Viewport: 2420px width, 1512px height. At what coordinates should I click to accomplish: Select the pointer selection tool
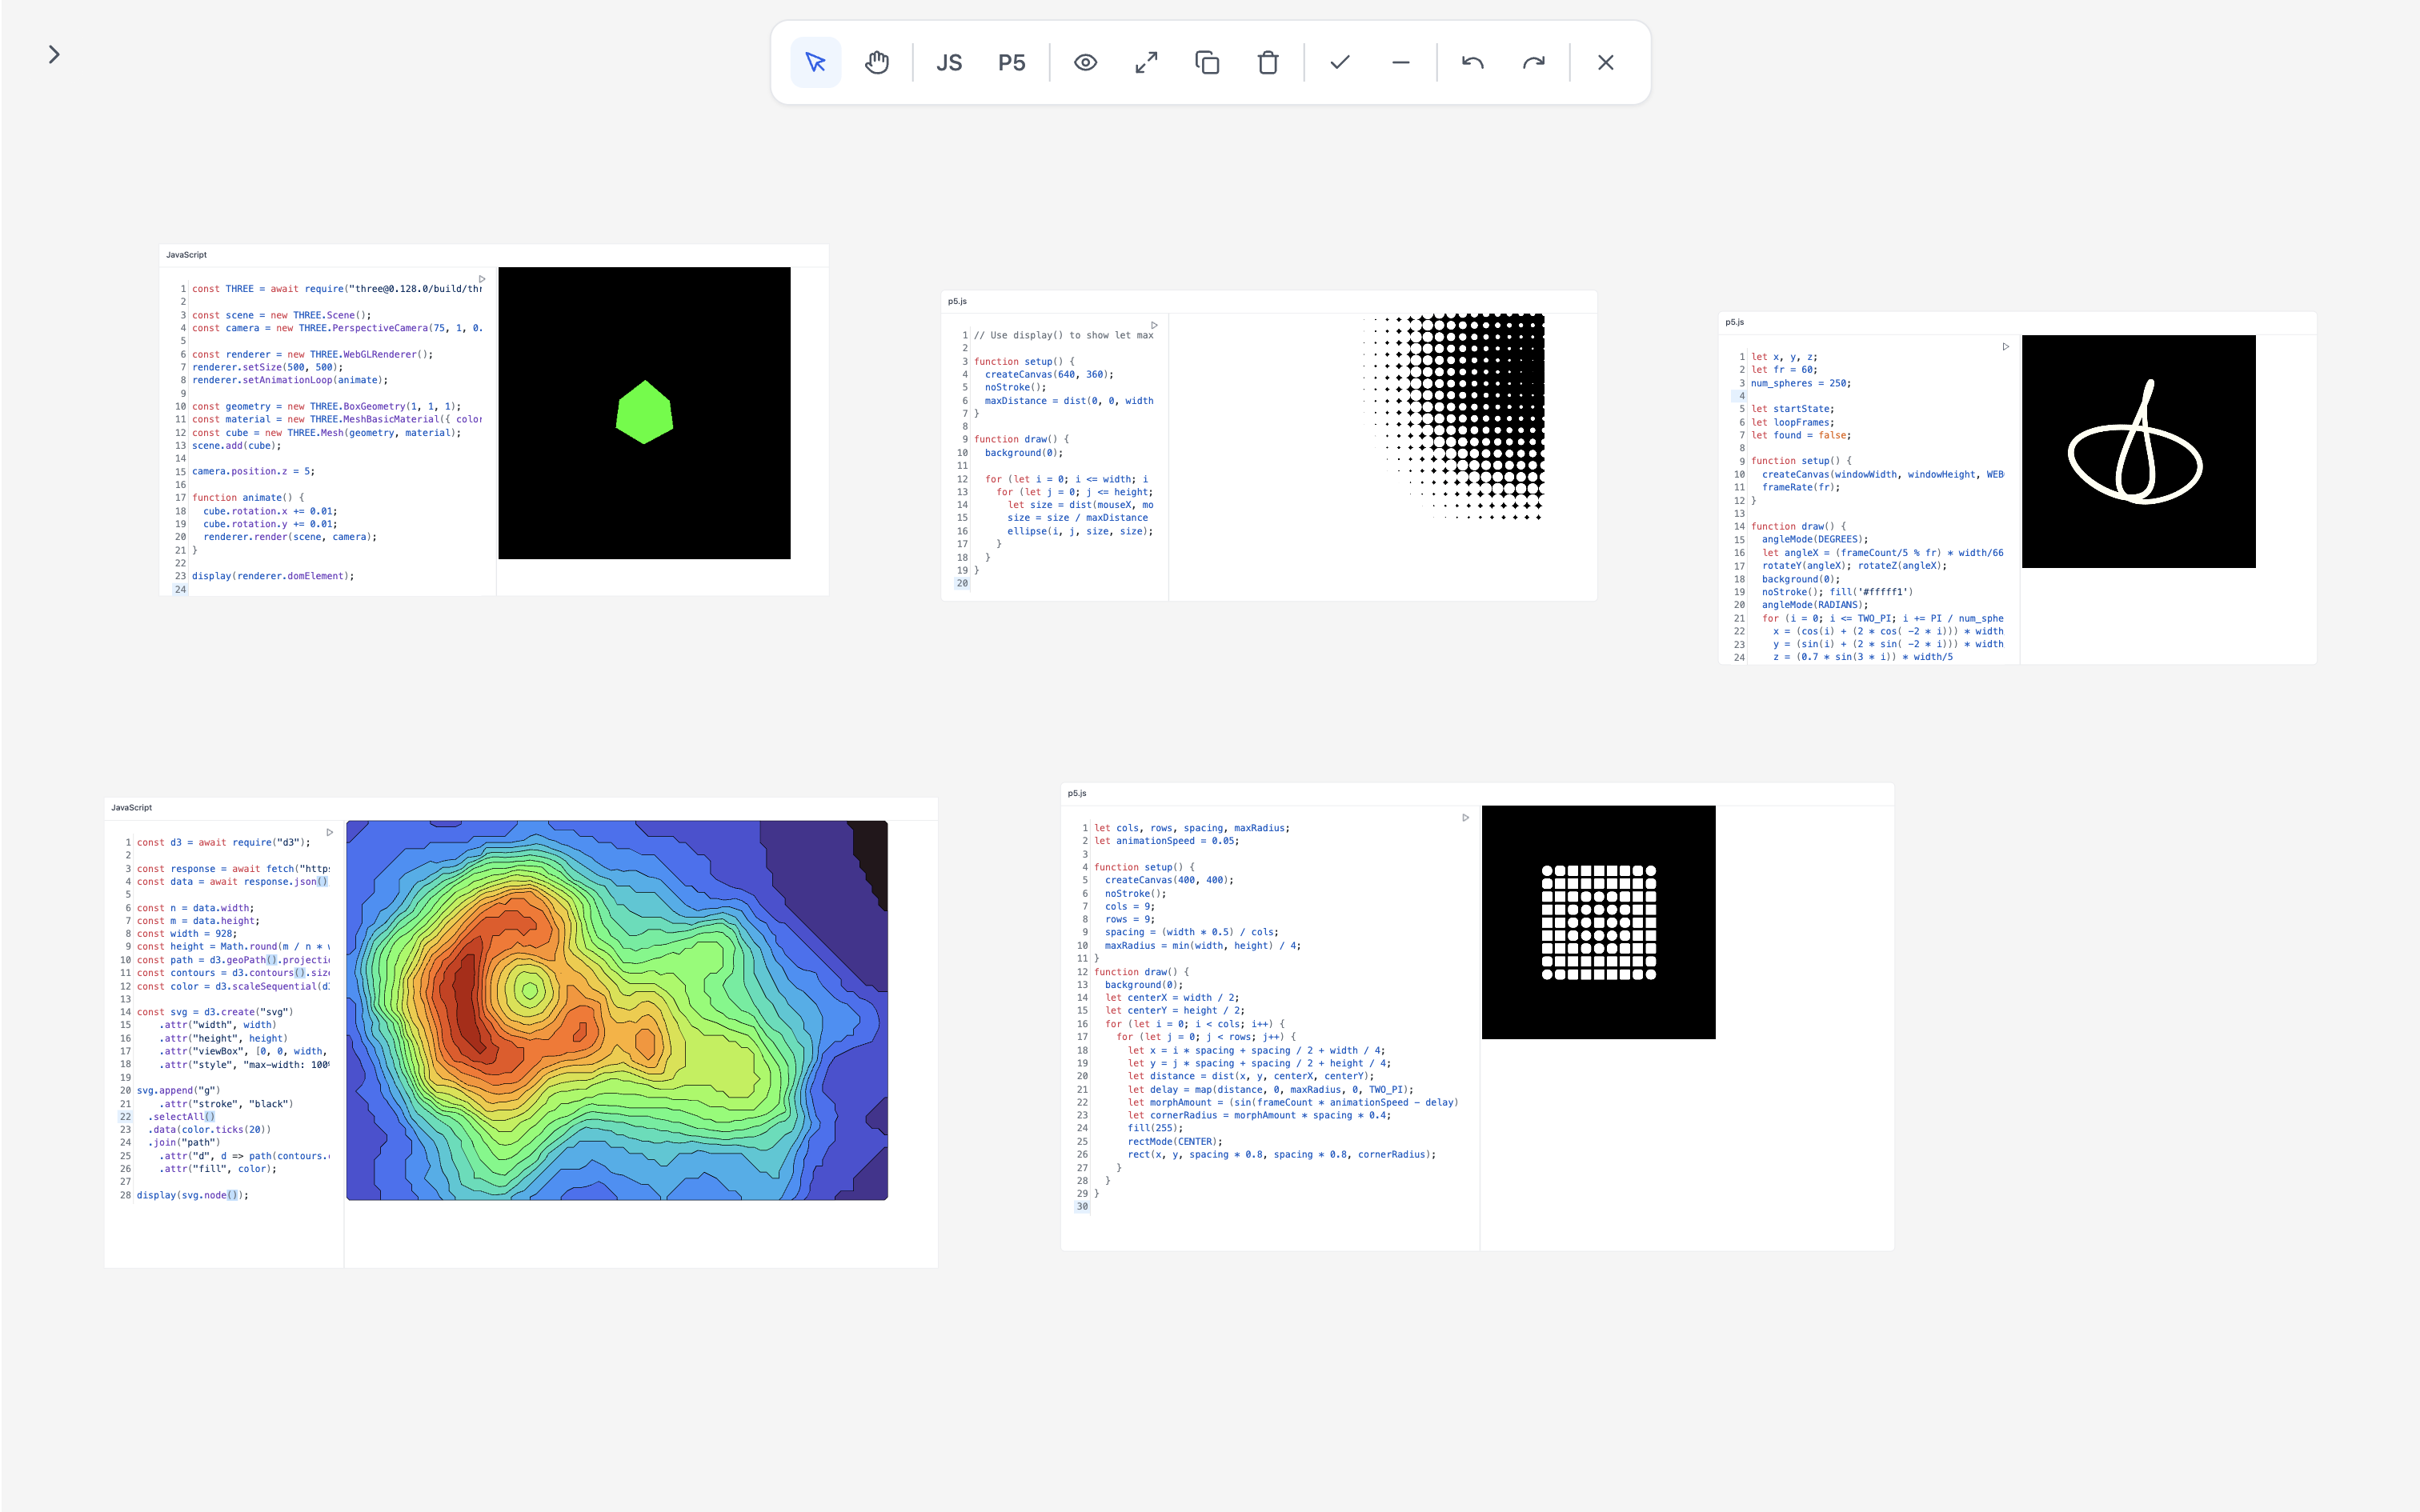[815, 62]
